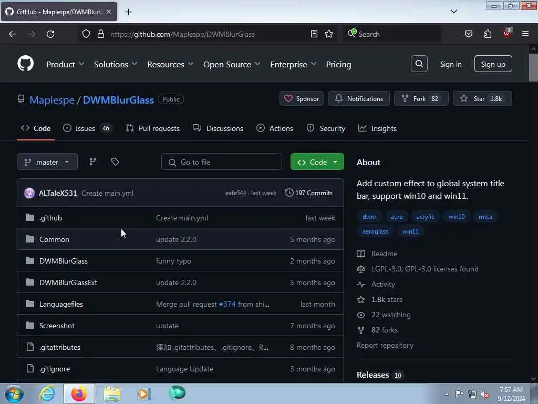This screenshot has height=404, width=538.
Task: Click volume muted tray icon
Action: point(485,394)
